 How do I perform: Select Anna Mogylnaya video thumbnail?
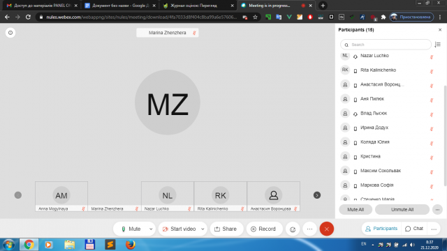61,197
